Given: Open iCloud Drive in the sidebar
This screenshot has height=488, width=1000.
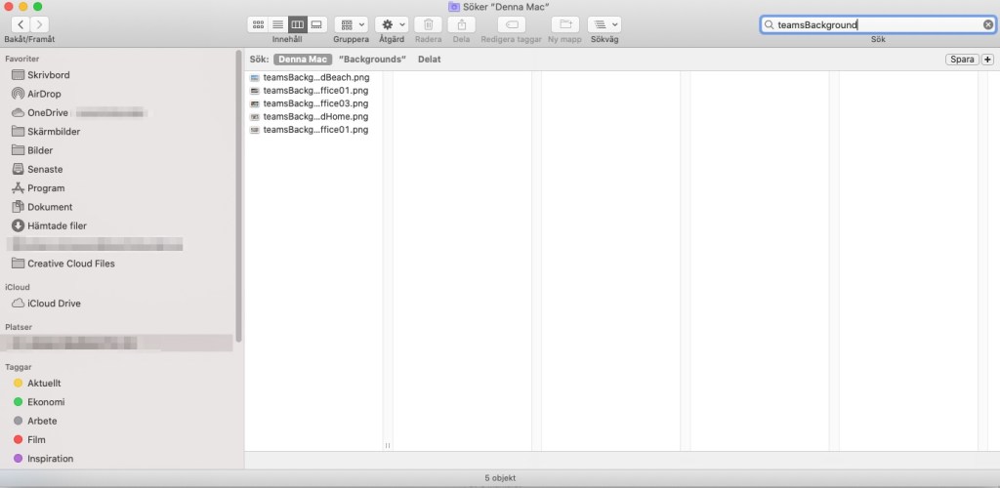Looking at the screenshot, I should (x=54, y=304).
